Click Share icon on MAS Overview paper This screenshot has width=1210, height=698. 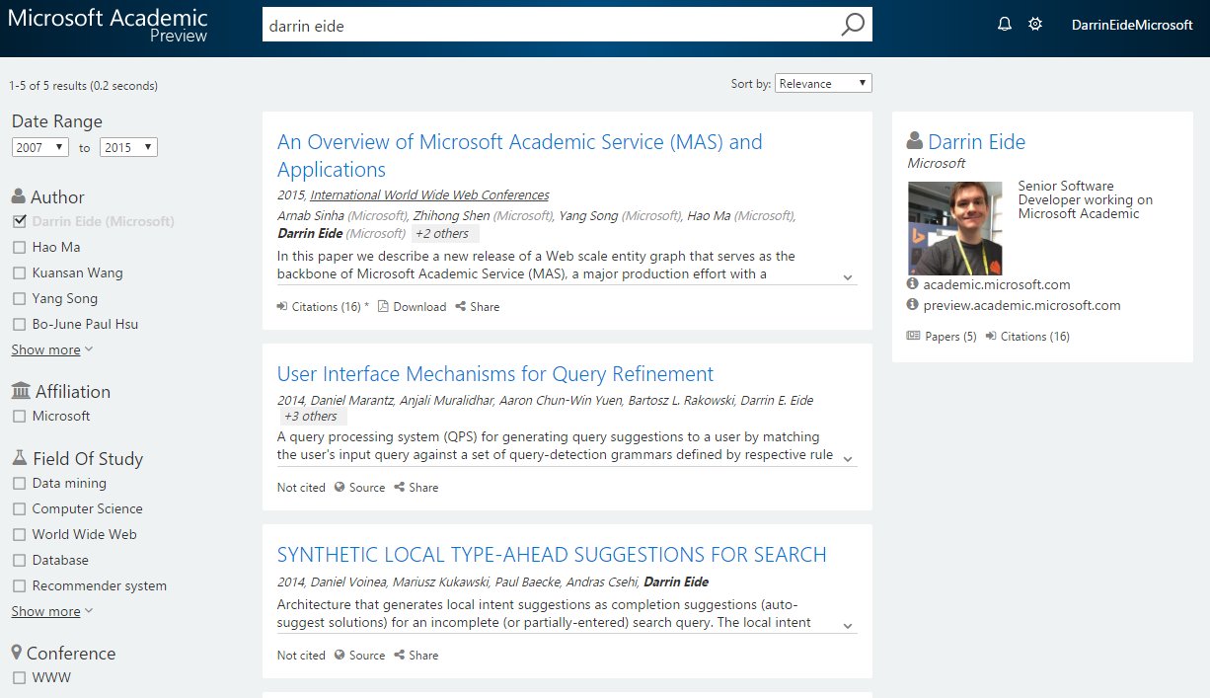point(460,307)
